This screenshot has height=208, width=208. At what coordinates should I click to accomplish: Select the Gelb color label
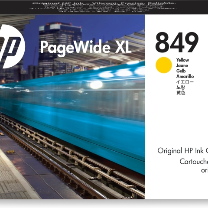(x=181, y=71)
